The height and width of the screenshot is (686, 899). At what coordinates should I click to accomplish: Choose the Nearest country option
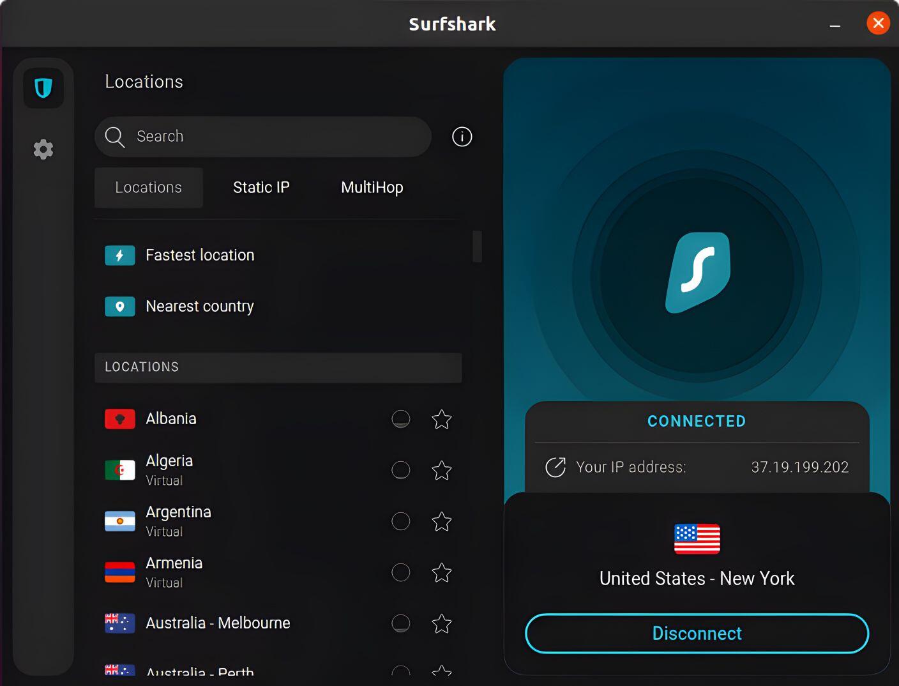tap(199, 307)
